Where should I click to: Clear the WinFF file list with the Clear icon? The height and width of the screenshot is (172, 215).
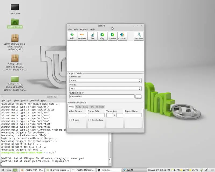92,36
